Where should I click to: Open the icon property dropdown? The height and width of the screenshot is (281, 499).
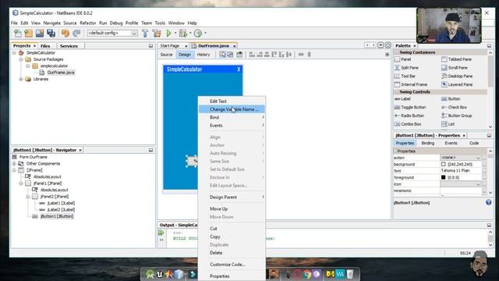click(x=478, y=184)
